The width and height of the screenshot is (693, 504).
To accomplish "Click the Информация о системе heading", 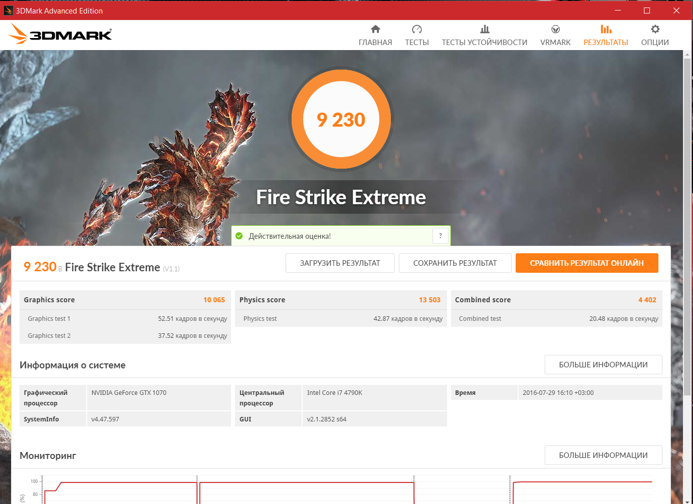I will [x=73, y=365].
